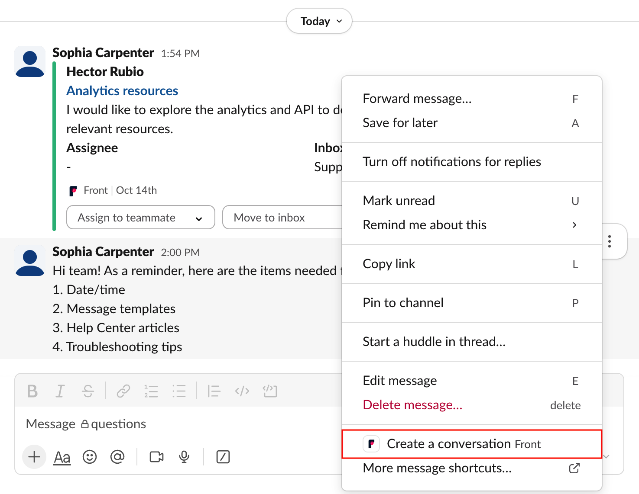The width and height of the screenshot is (639, 494).
Task: Apply strikethrough formatting
Action: coord(88,391)
